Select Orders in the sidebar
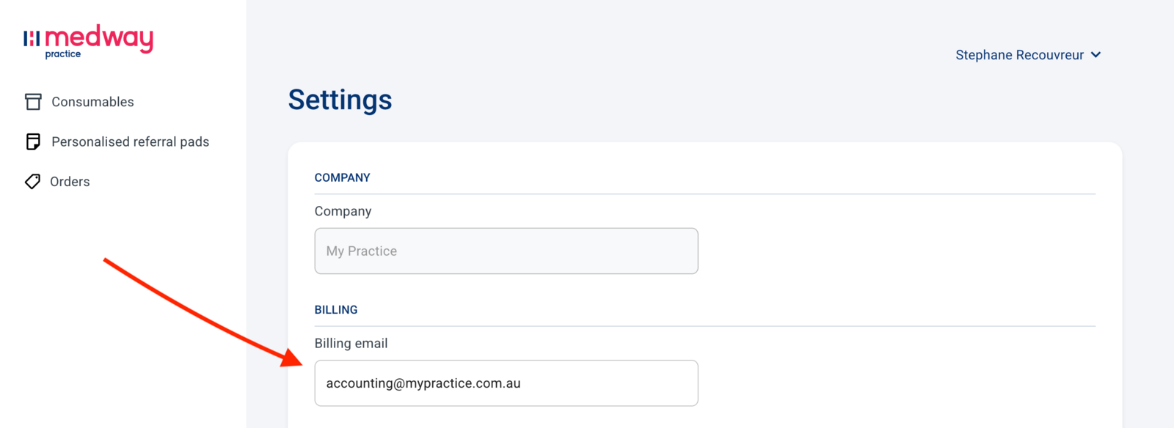Screen dimensions: 1174x428 click(70, 182)
